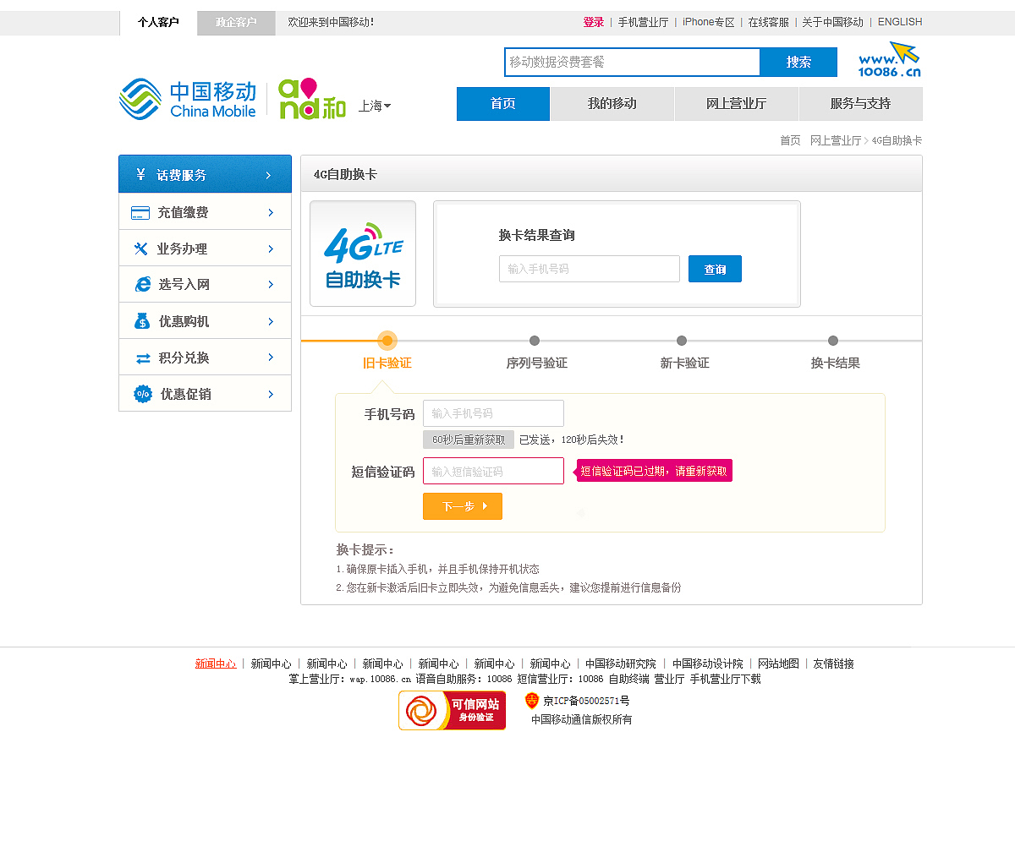Click the 60秒后重新获取 resend button
The height and width of the screenshot is (852, 1015).
[469, 440]
